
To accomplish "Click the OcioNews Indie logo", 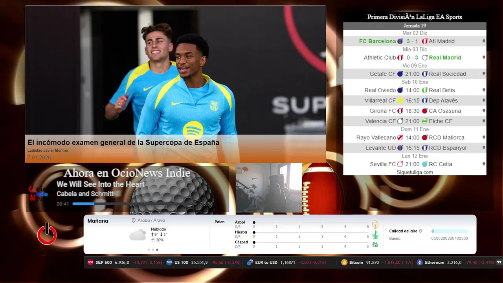I will click(x=39, y=193).
